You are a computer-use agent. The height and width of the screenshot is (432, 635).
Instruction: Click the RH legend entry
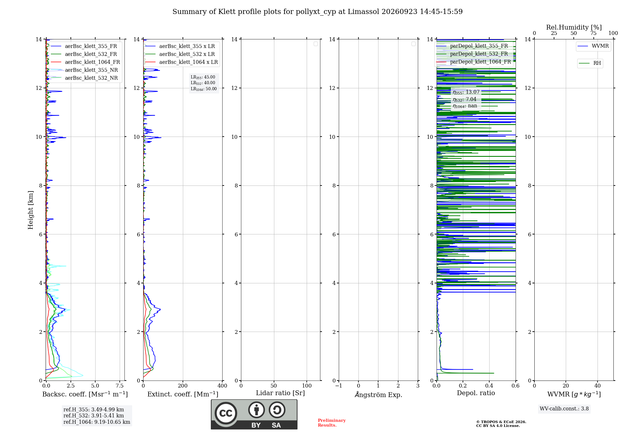590,64
